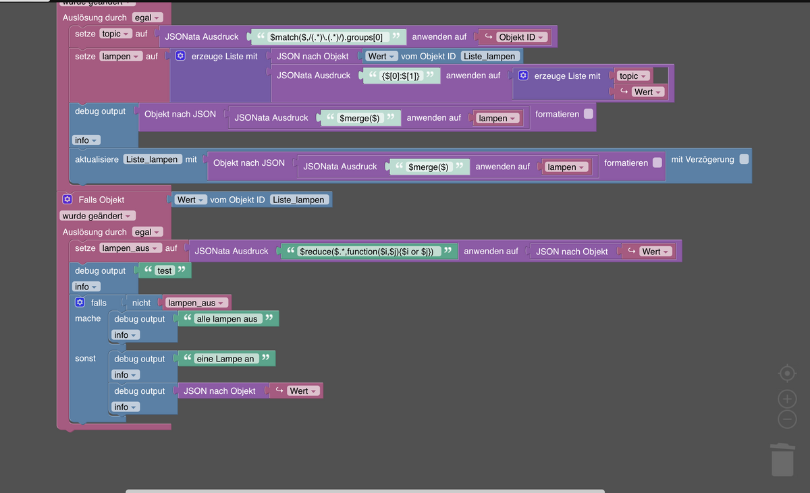Open lampen dropdown in aktualisiere row
Screen dimensions: 810x493
[566, 167]
